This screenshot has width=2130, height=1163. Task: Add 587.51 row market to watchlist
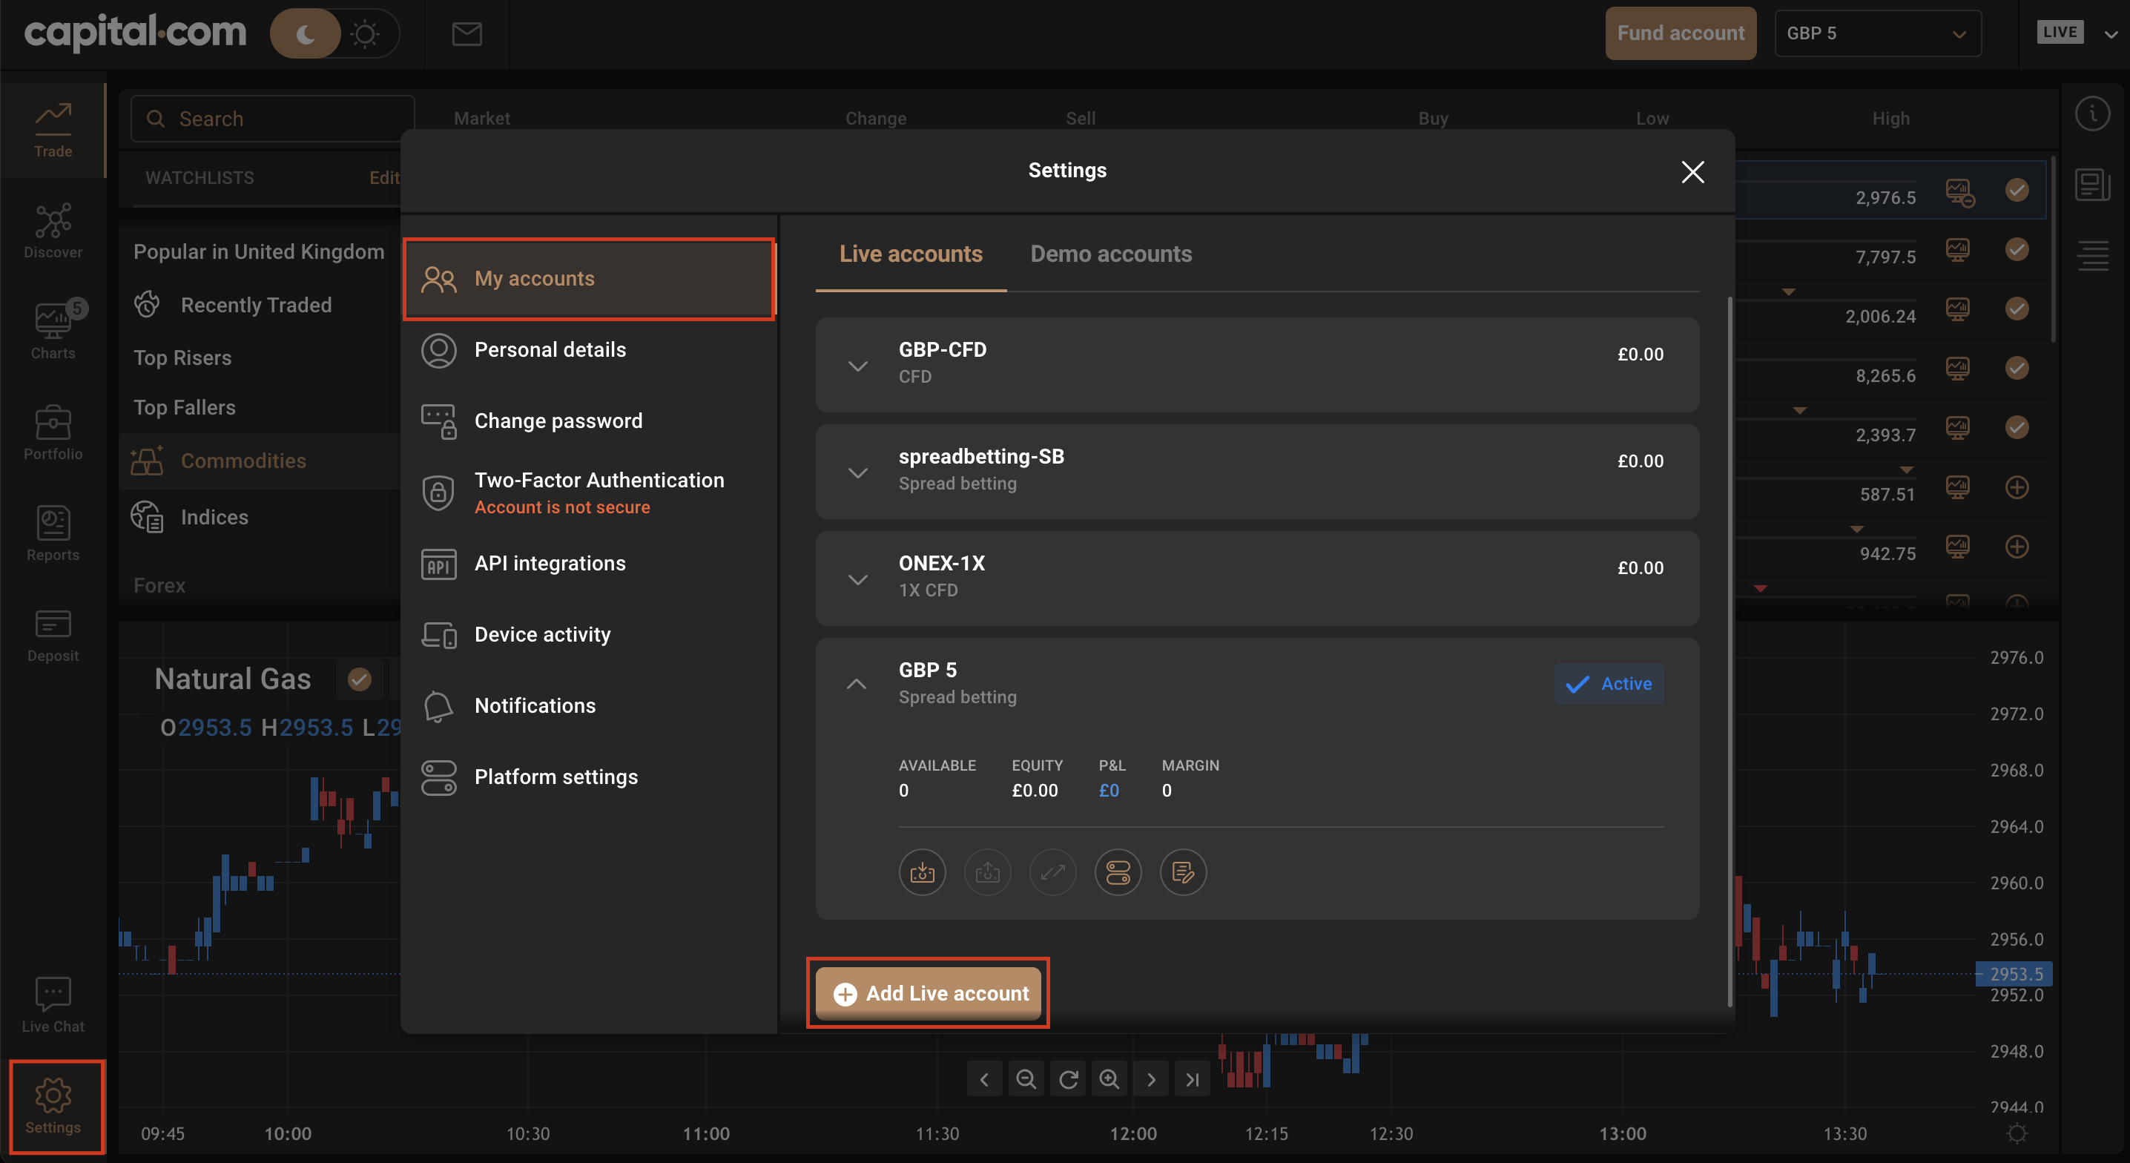[2017, 487]
